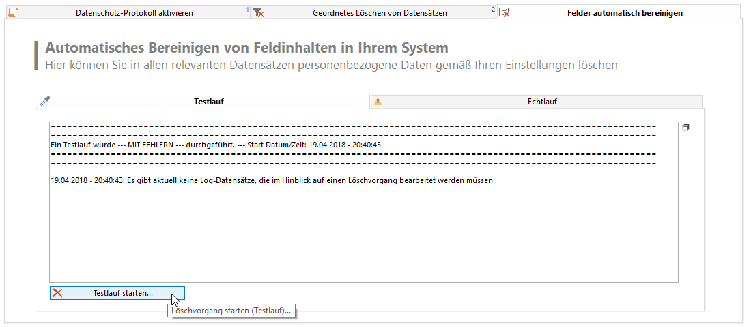Viewport: 751px width, 327px height.
Task: Click the filter-delete icon on Geordnetes Löschen tab
Action: (x=257, y=12)
